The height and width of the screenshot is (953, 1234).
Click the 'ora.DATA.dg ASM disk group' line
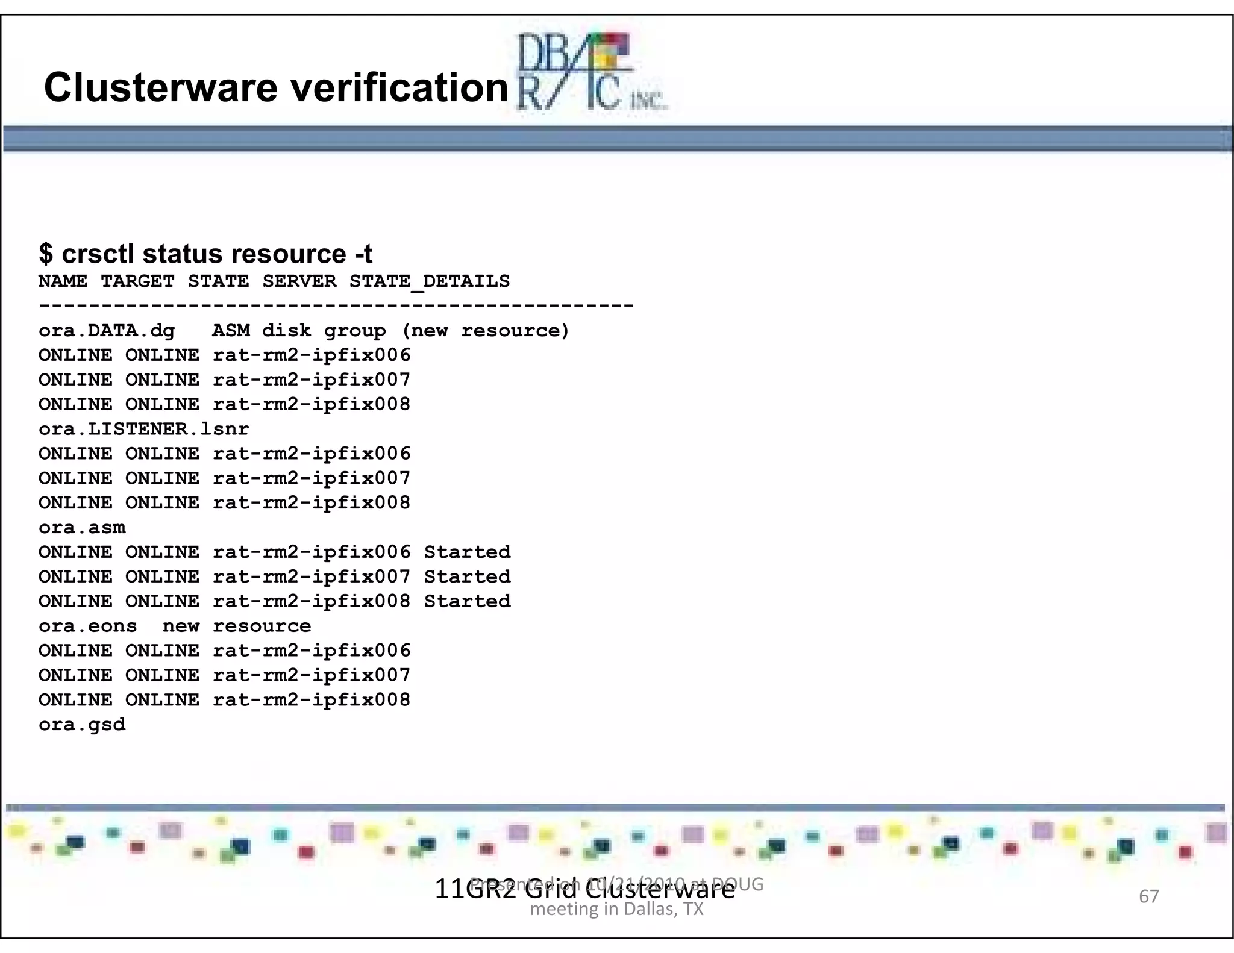[x=304, y=331]
